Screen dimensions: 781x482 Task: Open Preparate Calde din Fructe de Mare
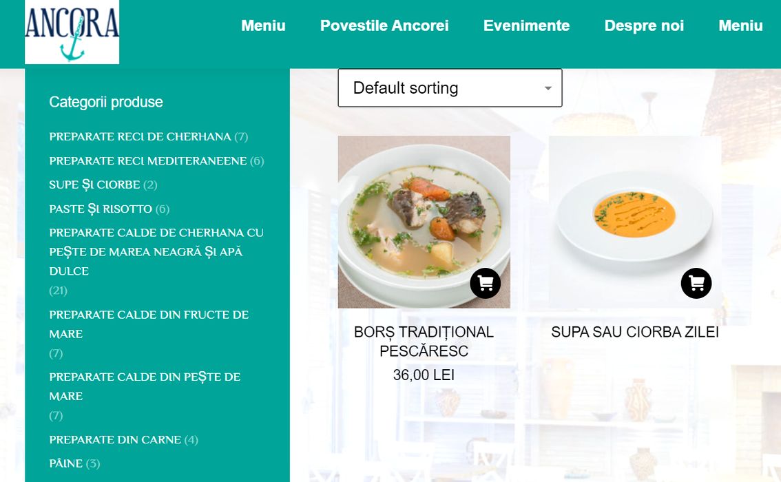(x=149, y=324)
